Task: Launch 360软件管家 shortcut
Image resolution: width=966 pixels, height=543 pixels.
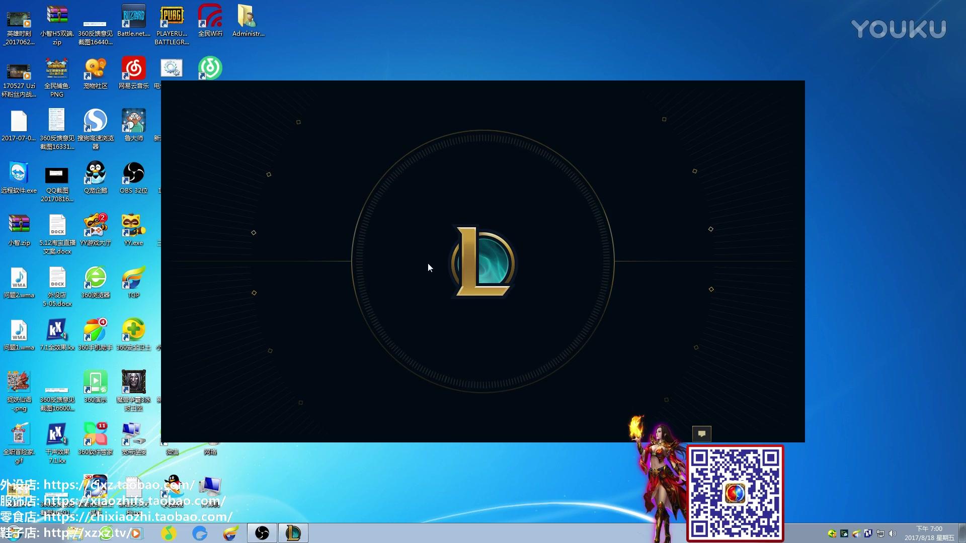Action: coord(95,439)
